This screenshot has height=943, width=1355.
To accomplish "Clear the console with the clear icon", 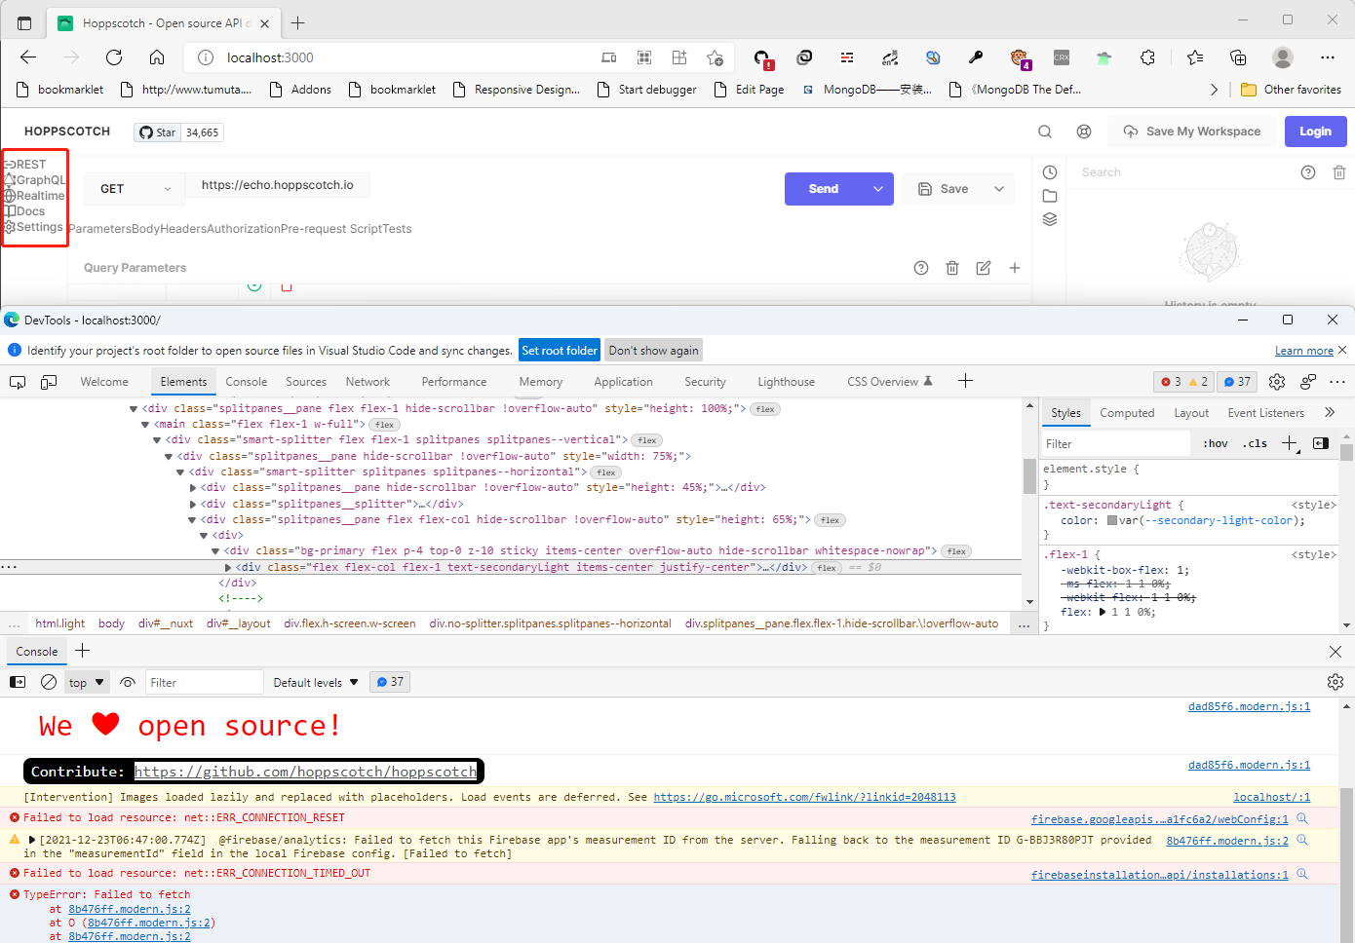I will pos(49,681).
